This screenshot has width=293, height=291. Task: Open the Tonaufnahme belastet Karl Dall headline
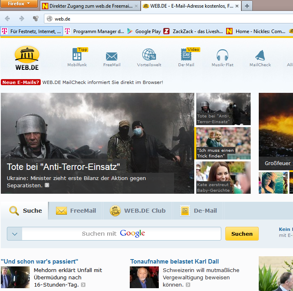point(175,261)
